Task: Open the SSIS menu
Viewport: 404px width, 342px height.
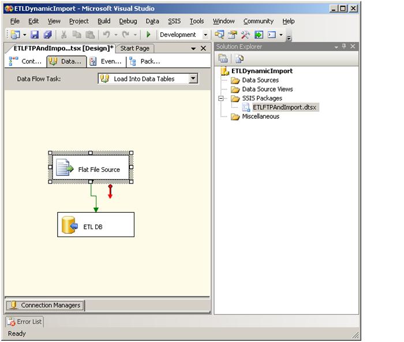Action: pos(174,21)
